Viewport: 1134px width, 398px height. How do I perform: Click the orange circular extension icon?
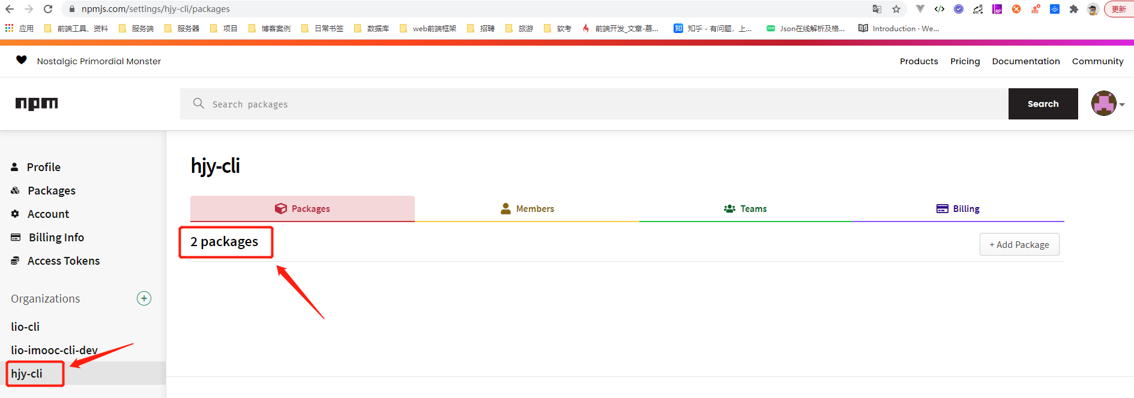pyautogui.click(x=1016, y=9)
